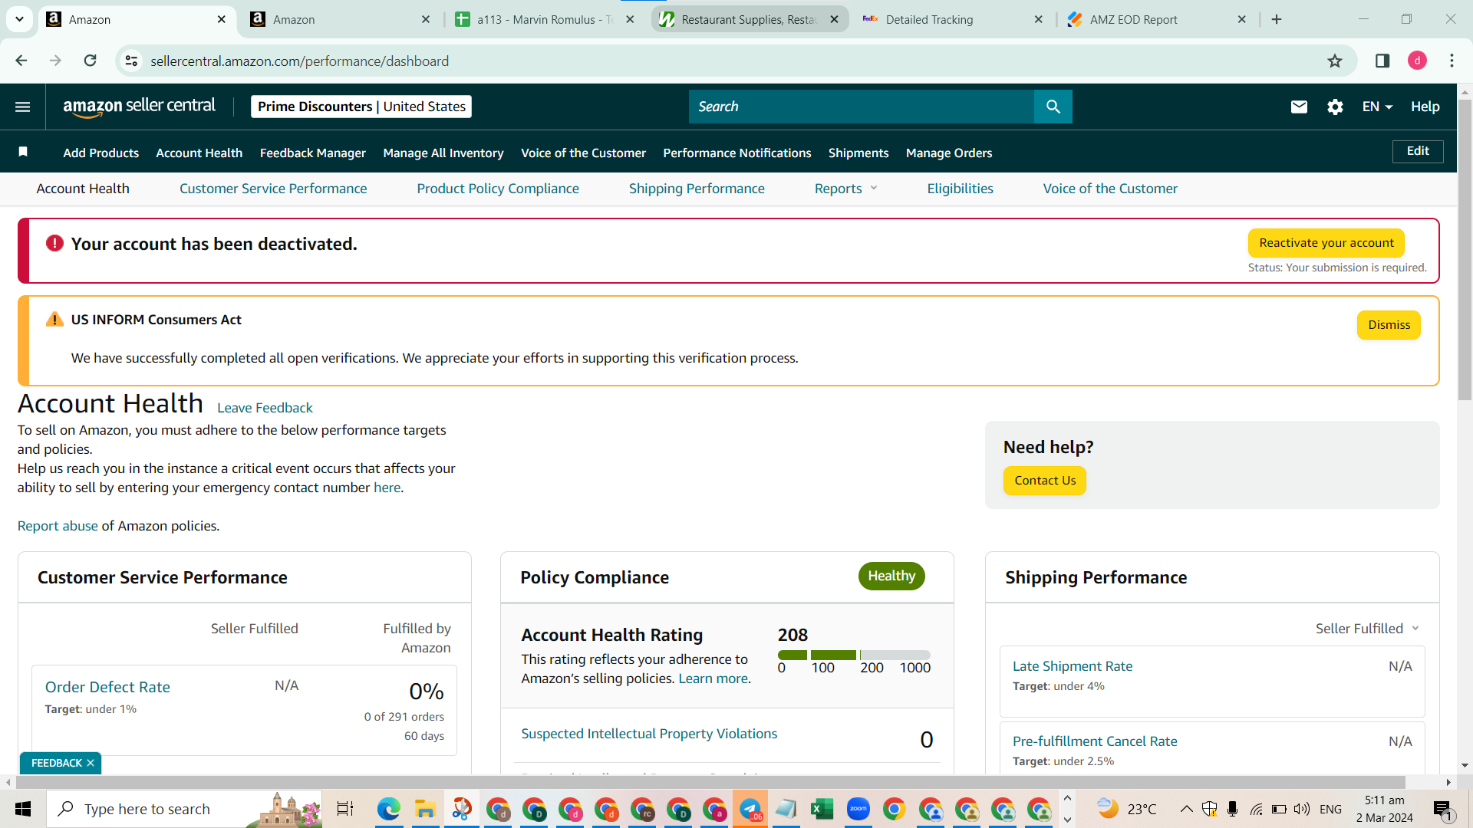Open the Help link in the header
The image size is (1473, 828).
tap(1425, 107)
